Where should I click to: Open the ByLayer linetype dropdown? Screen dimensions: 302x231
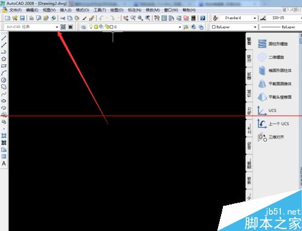281,27
